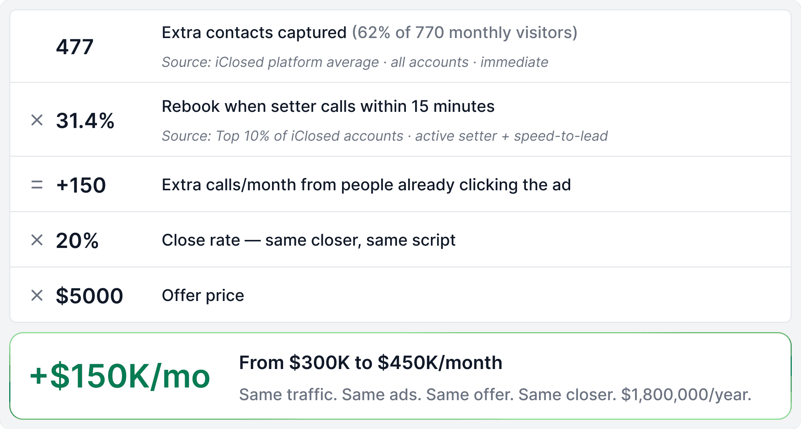Click 'Rebook when setter calls within 15 minutes'

click(x=328, y=106)
